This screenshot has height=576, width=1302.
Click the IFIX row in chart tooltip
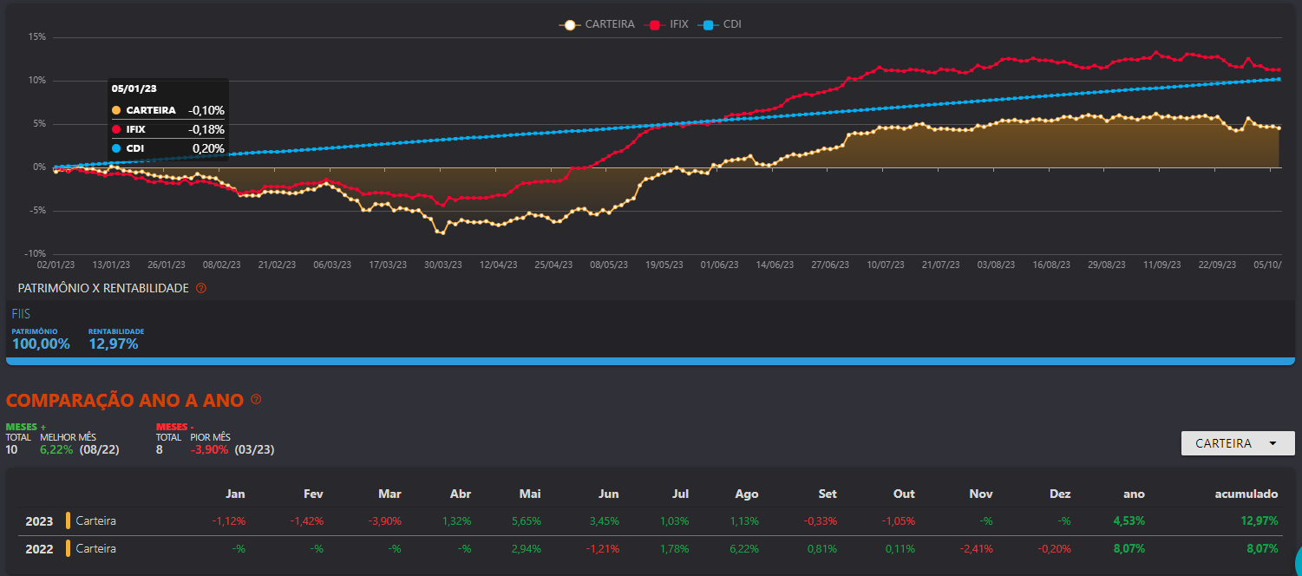[x=168, y=129]
